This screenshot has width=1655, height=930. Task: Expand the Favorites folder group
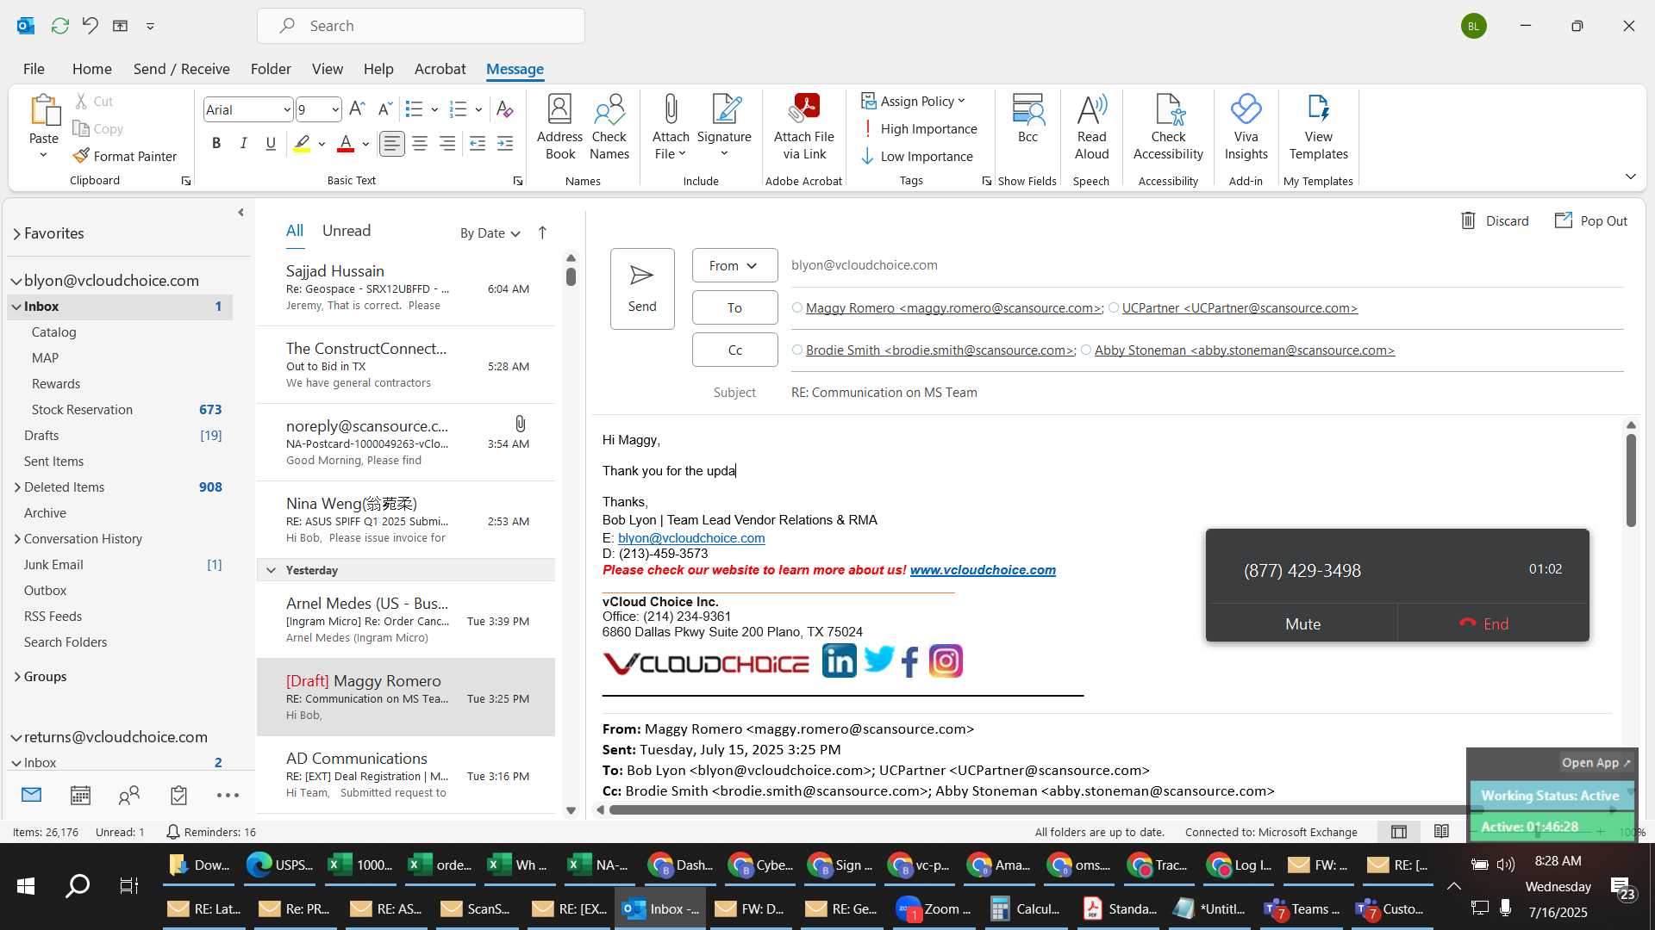coord(16,233)
